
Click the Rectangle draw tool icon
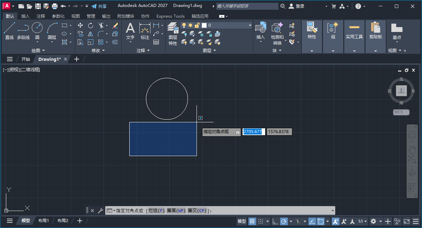coord(64,25)
